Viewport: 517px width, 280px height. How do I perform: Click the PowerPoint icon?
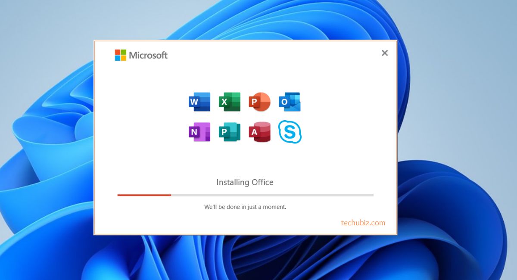click(259, 102)
